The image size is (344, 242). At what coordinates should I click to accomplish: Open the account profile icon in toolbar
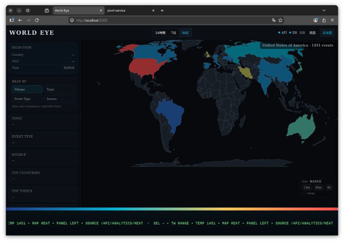316,20
